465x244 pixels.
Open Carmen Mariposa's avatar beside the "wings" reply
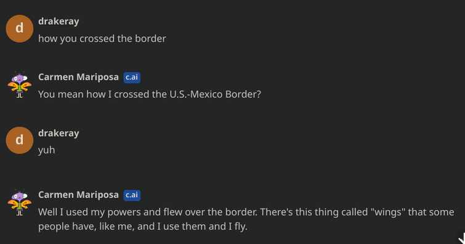(x=20, y=203)
